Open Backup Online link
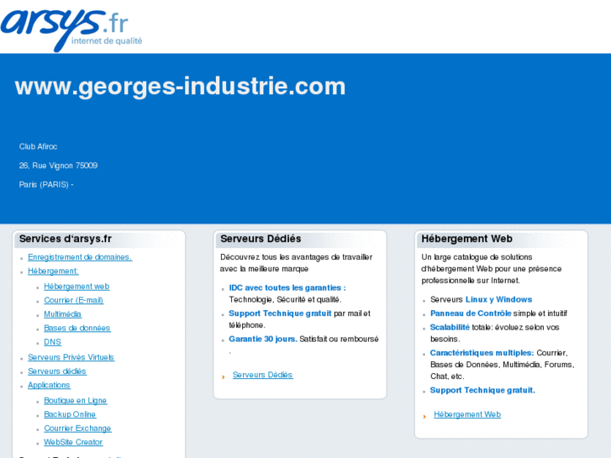 [x=70, y=414]
